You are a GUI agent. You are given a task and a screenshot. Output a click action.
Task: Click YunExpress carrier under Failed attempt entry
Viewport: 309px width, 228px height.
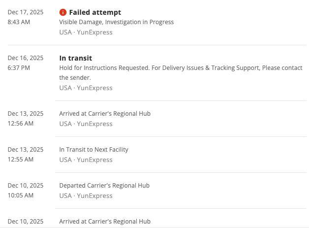94,33
